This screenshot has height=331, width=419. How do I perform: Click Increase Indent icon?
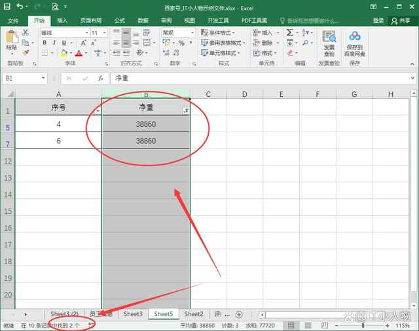(x=126, y=53)
